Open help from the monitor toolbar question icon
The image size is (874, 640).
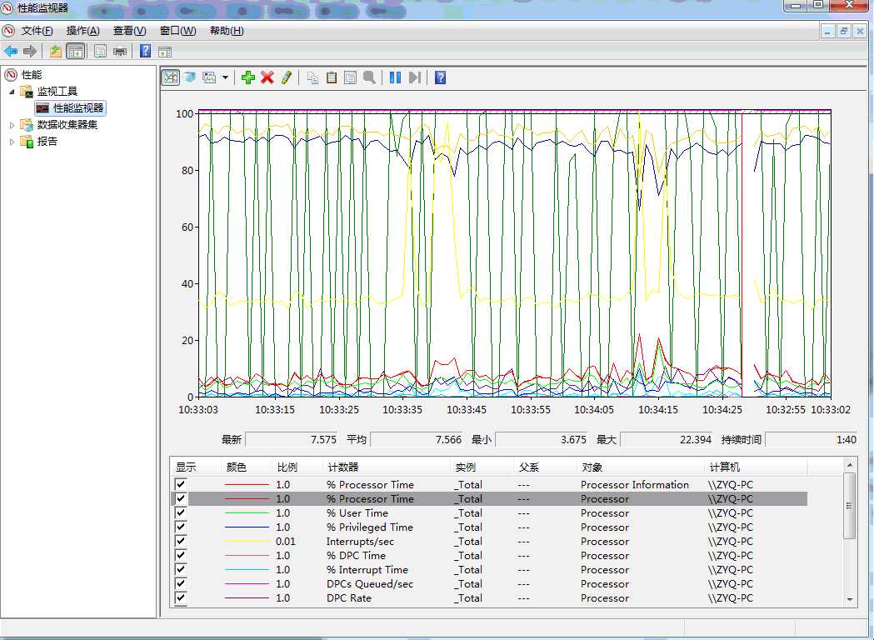[441, 77]
